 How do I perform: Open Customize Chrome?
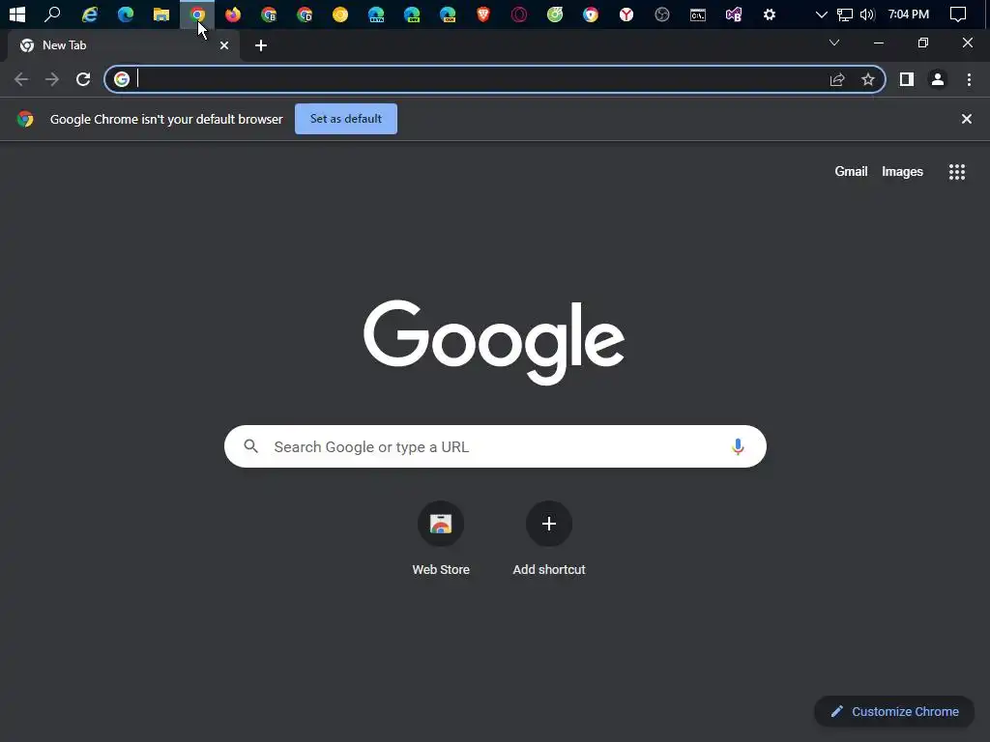894,712
